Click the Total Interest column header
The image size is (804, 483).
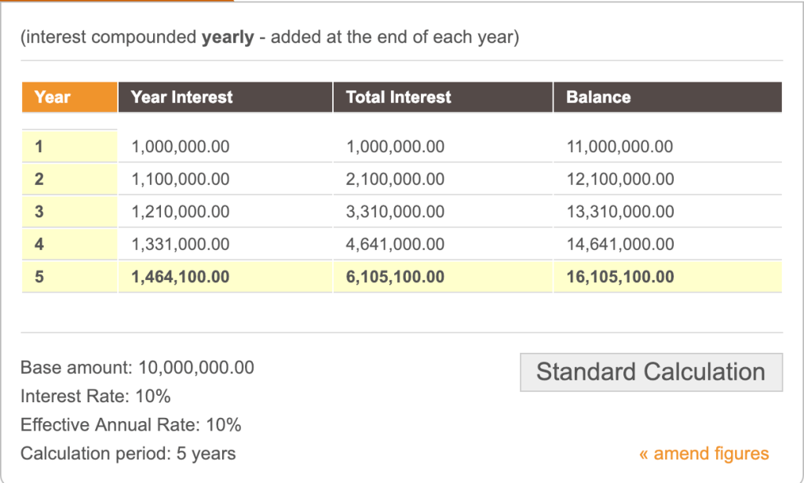tap(399, 97)
